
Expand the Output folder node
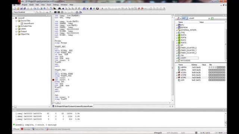(16, 31)
